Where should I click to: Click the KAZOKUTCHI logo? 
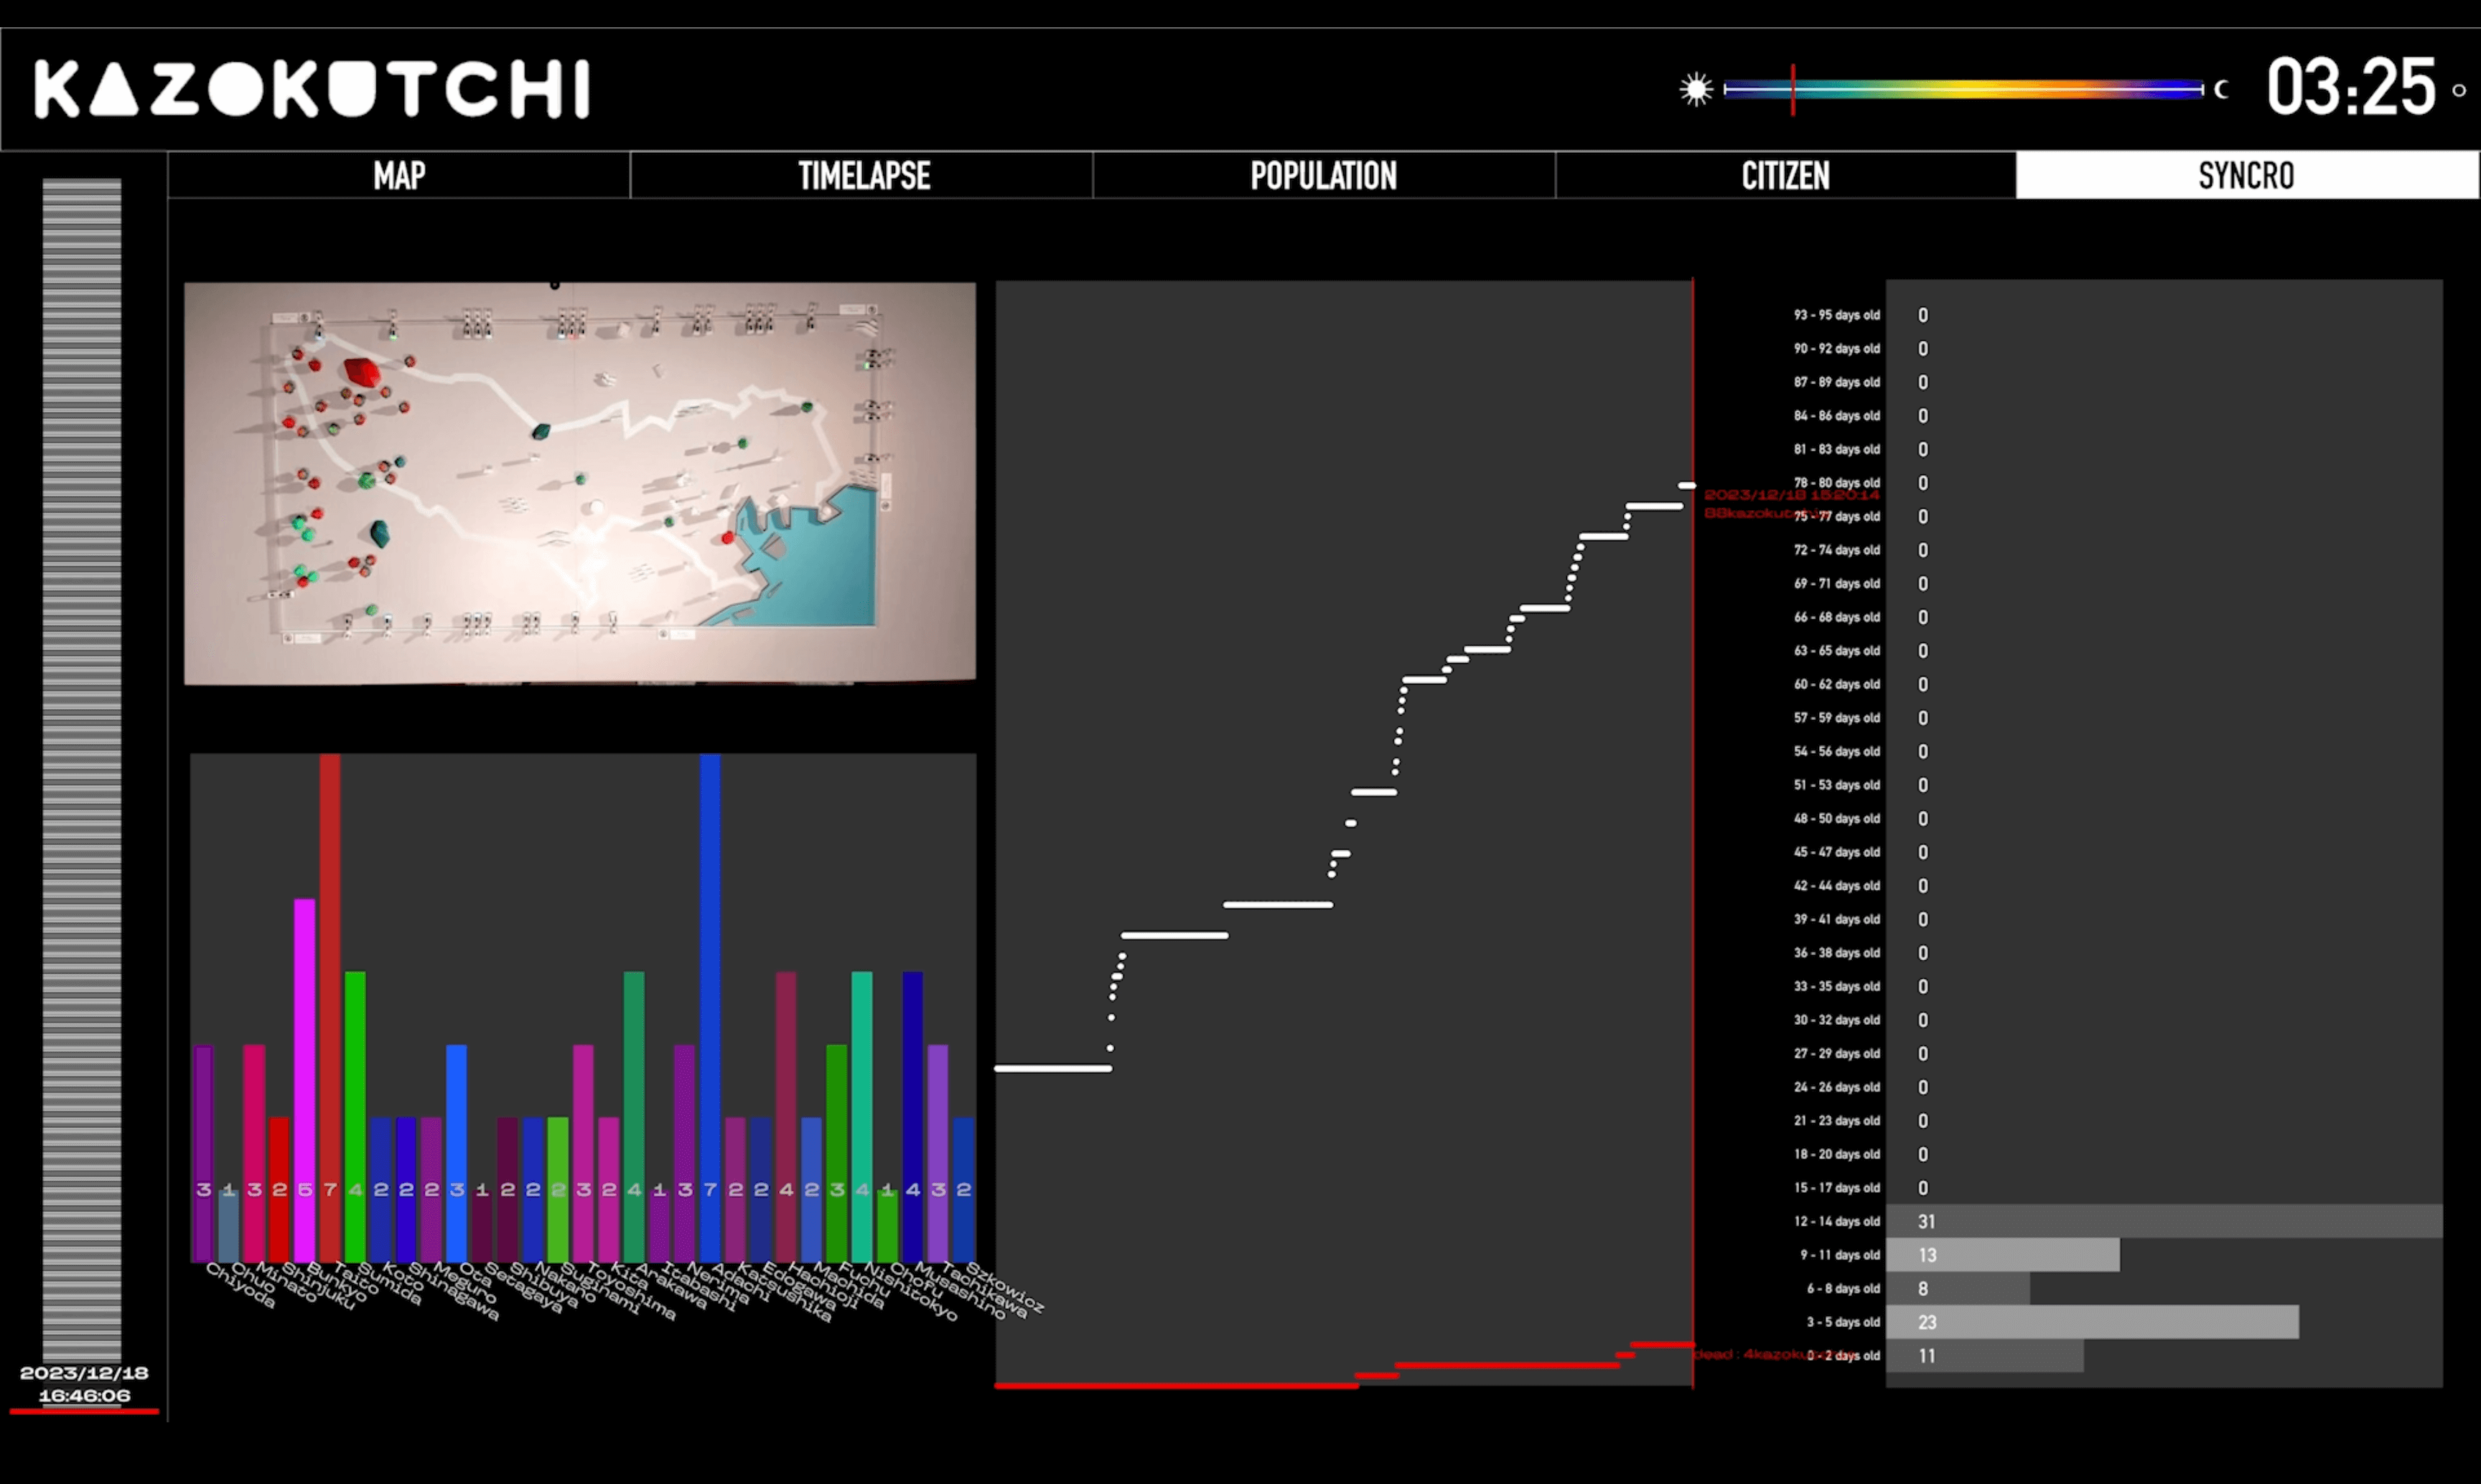312,89
